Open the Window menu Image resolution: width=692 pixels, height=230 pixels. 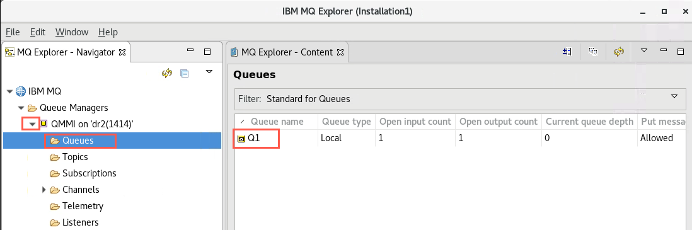coord(72,32)
